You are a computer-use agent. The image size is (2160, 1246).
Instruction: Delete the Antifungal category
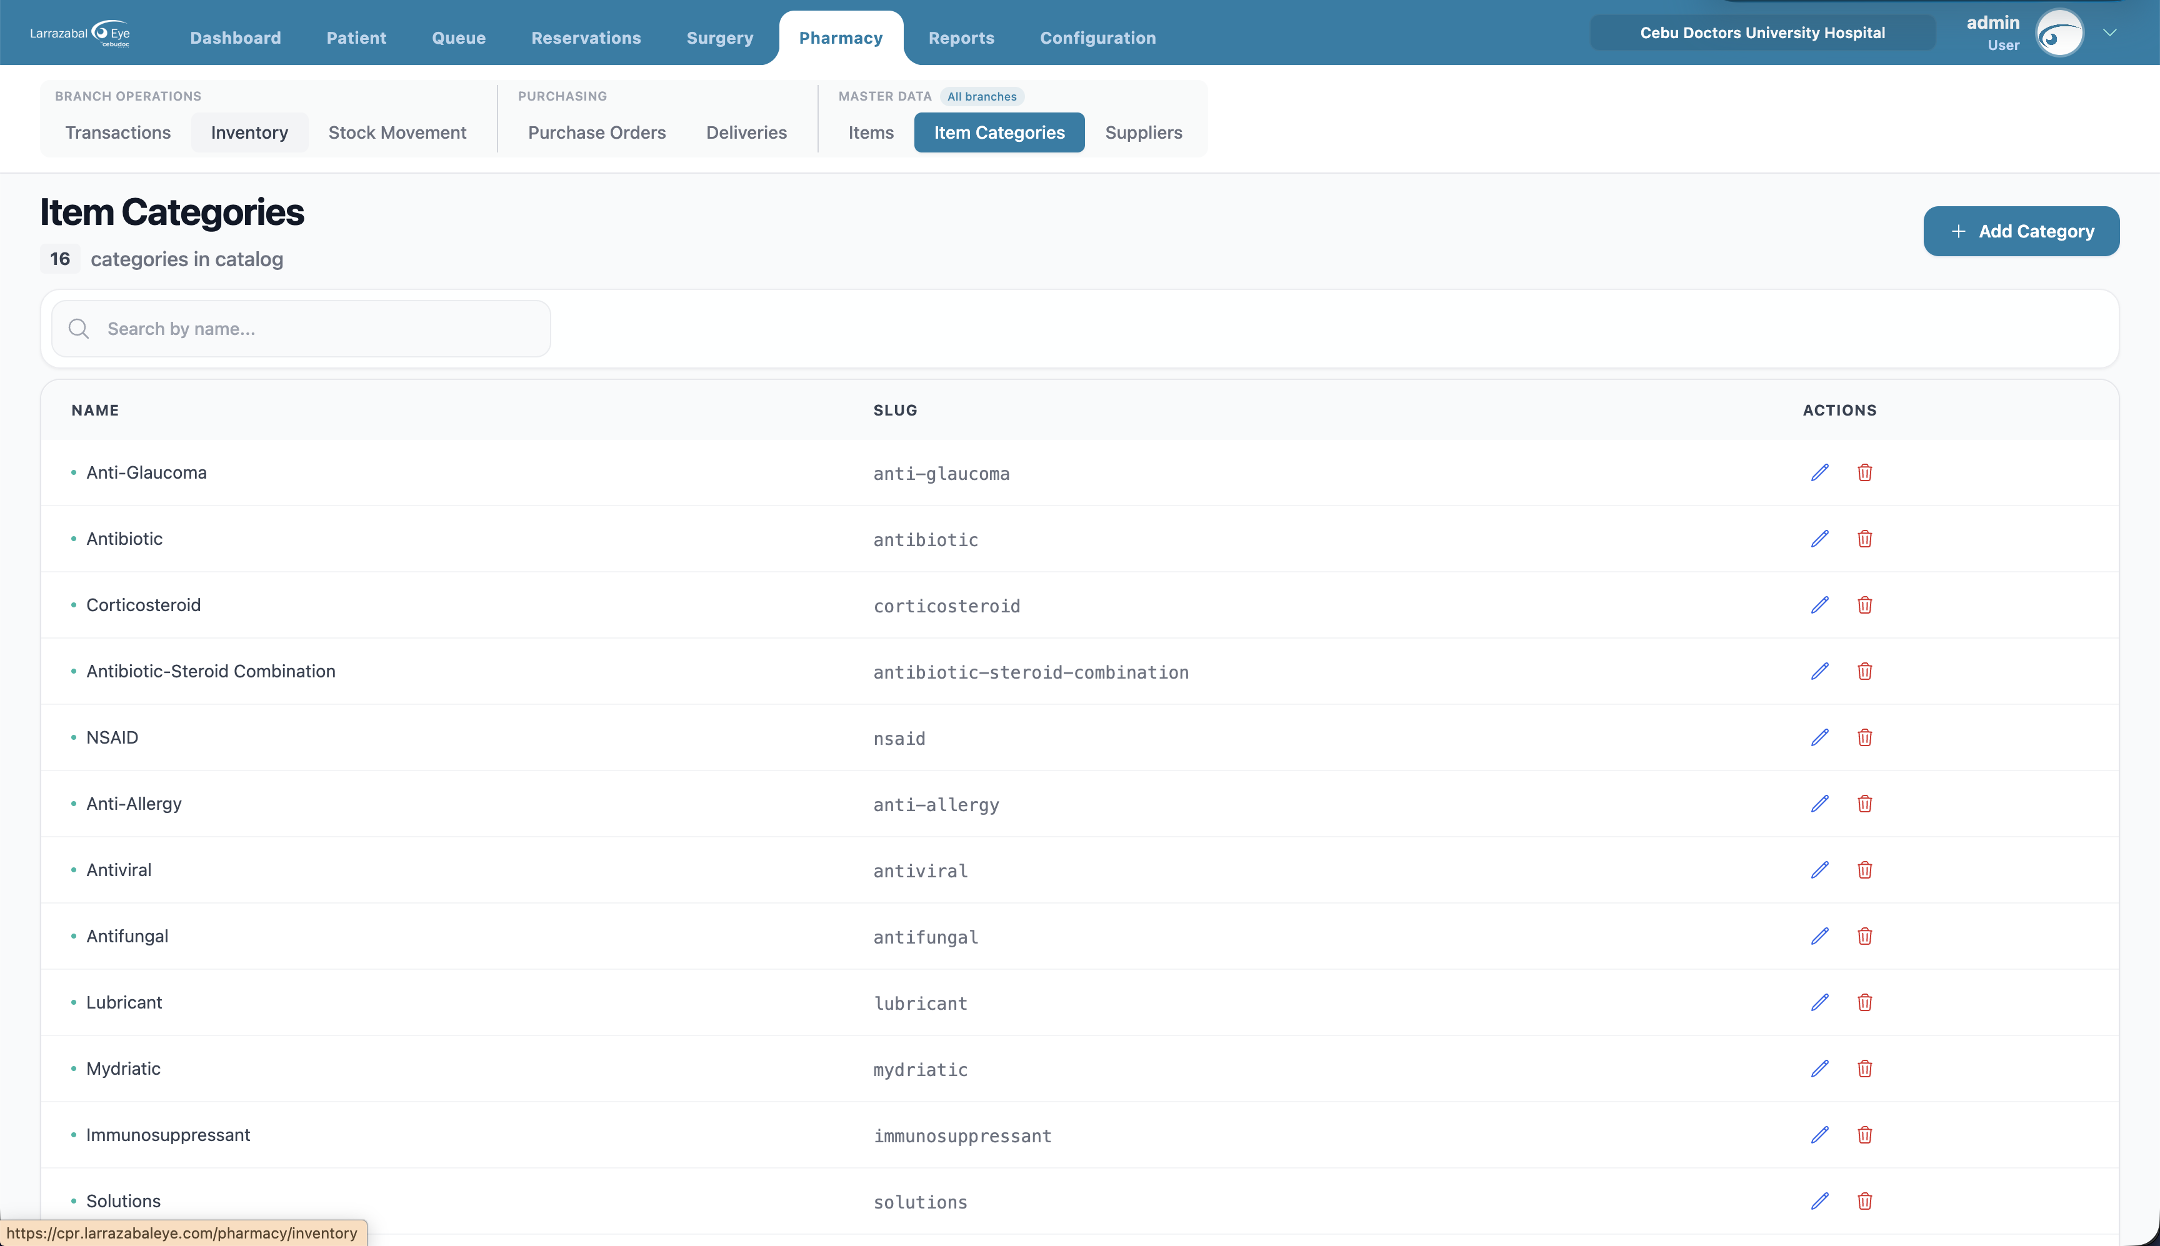click(1865, 936)
